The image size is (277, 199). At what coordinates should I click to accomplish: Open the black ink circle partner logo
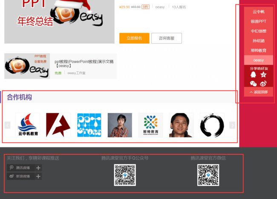[212, 125]
